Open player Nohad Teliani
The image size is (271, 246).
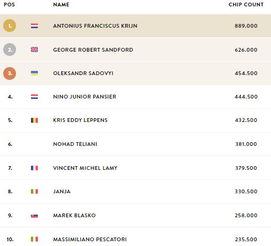click(75, 144)
